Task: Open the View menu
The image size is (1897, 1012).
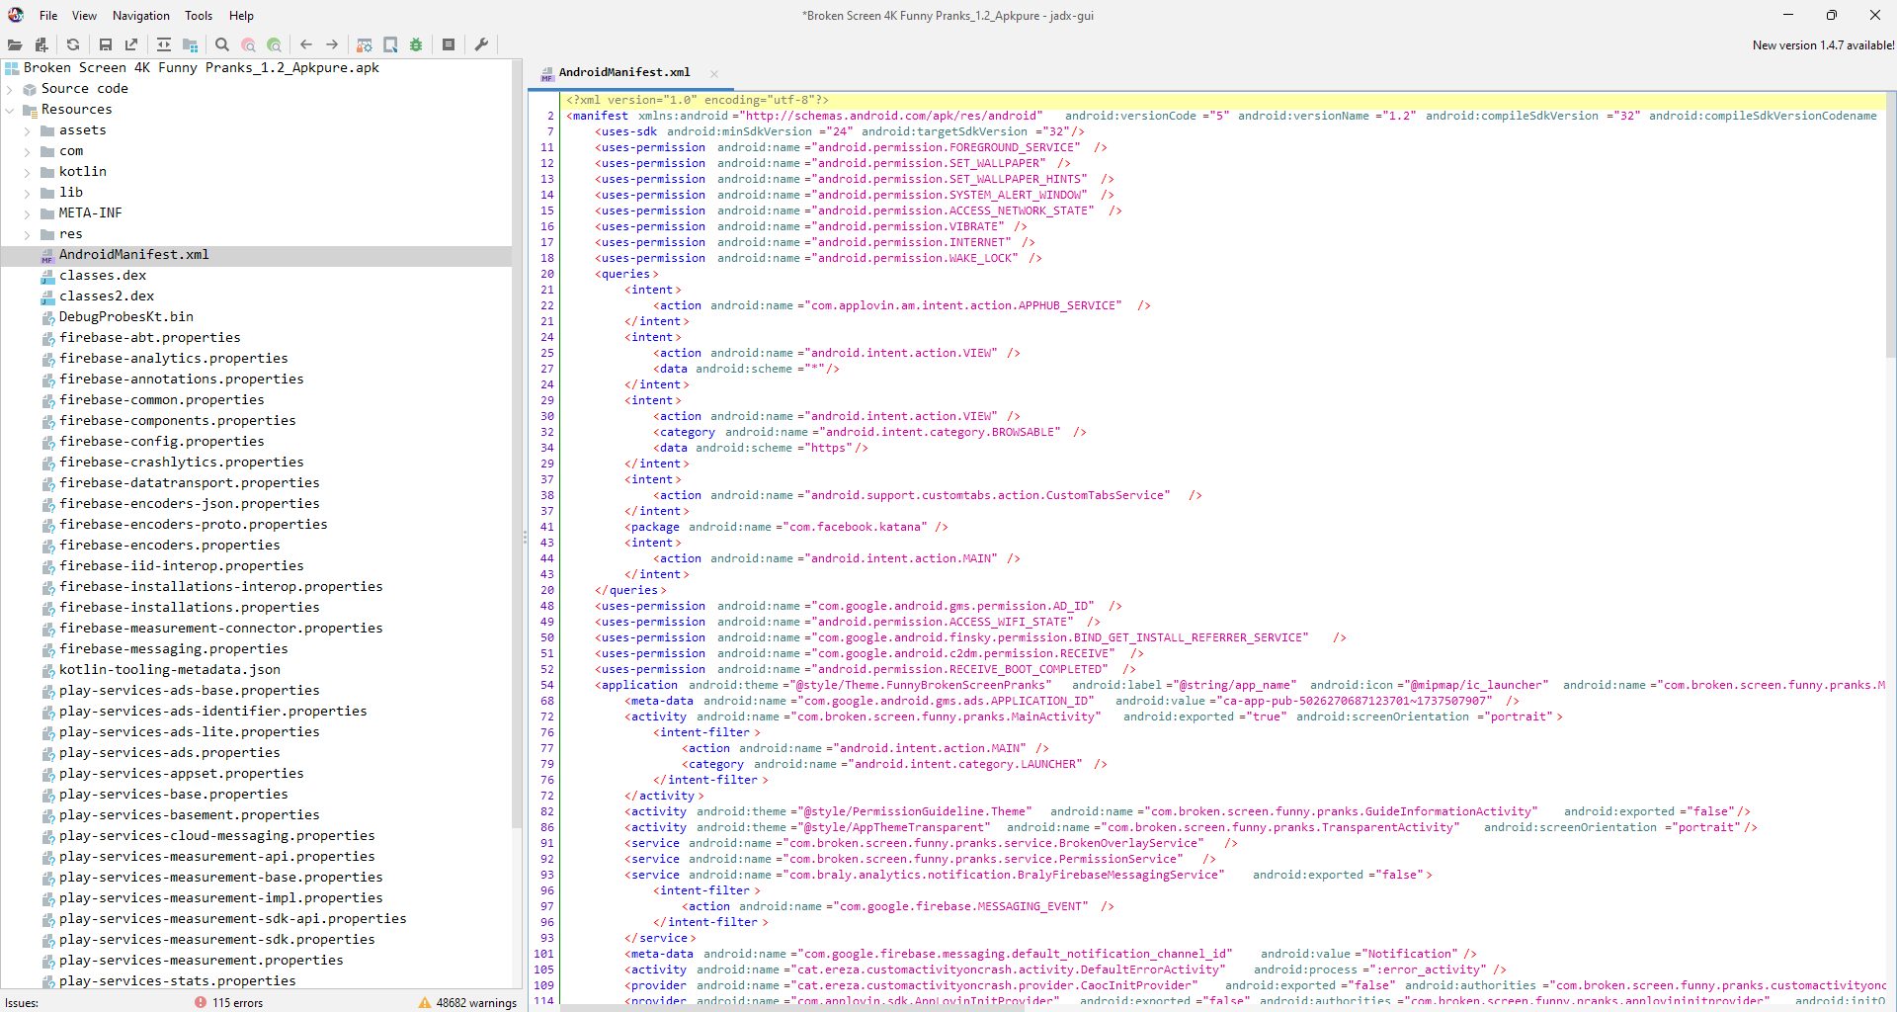Action: [85, 16]
